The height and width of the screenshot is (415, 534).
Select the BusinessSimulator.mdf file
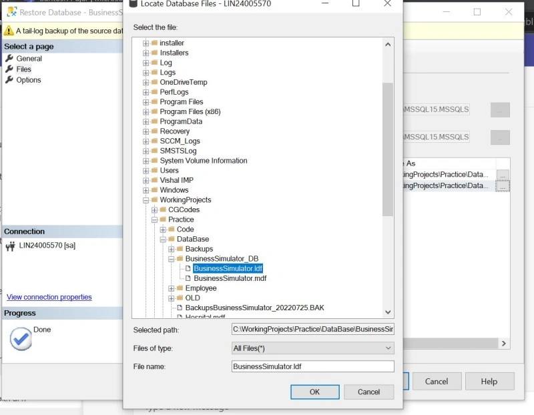pos(230,278)
